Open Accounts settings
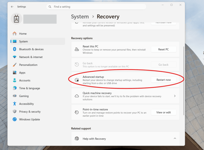Viewport: 204px width, 150px height. (38, 80)
